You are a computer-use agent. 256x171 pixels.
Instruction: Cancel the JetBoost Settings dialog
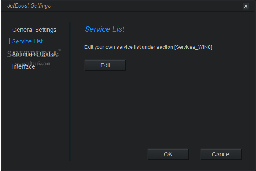(221, 154)
